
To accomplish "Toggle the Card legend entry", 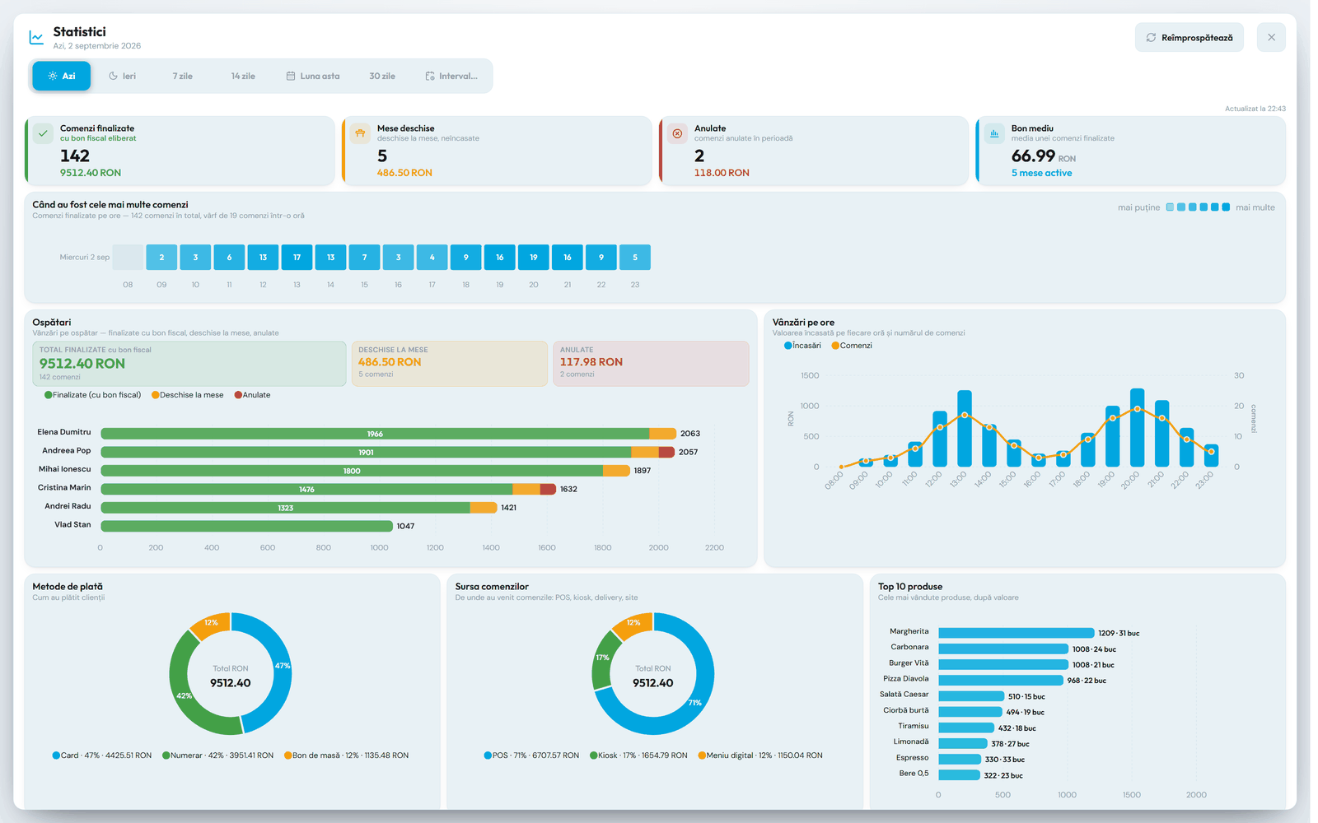I will pos(102,756).
